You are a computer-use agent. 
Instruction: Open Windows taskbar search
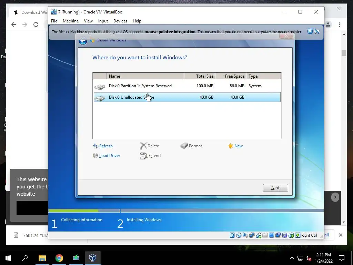(25, 258)
